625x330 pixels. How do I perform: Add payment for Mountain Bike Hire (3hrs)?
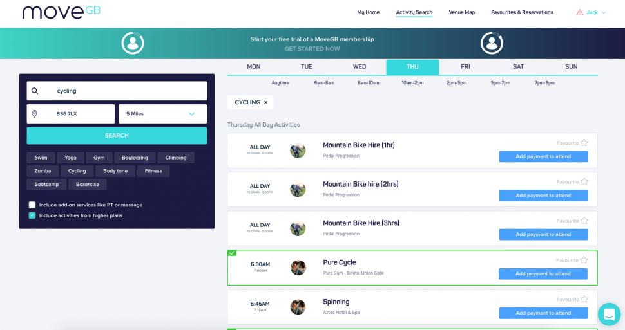(x=543, y=234)
